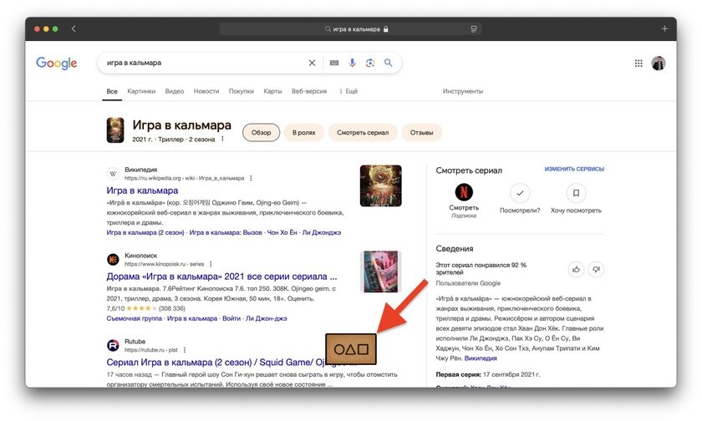Open Google Lens image search icon
Screen dimensions: 702x421
[x=369, y=63]
